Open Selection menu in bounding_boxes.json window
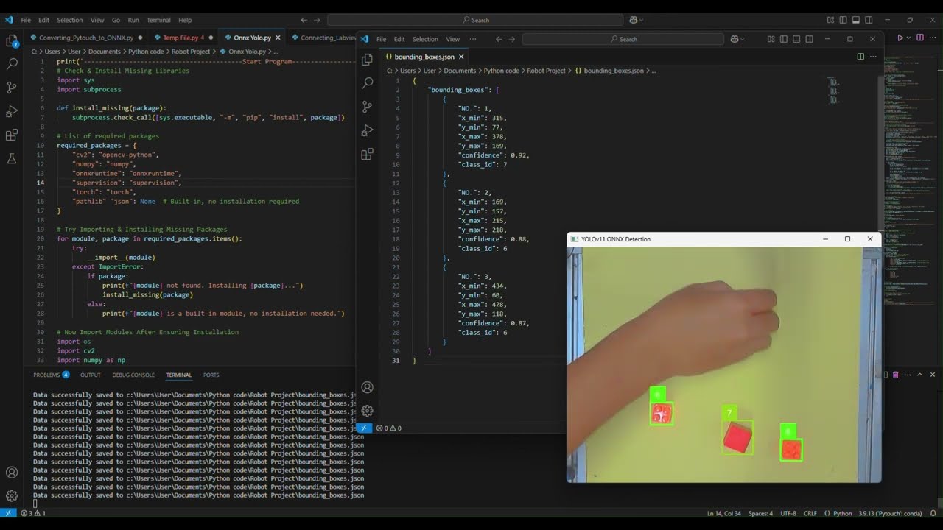This screenshot has height=530, width=943. 425,39
